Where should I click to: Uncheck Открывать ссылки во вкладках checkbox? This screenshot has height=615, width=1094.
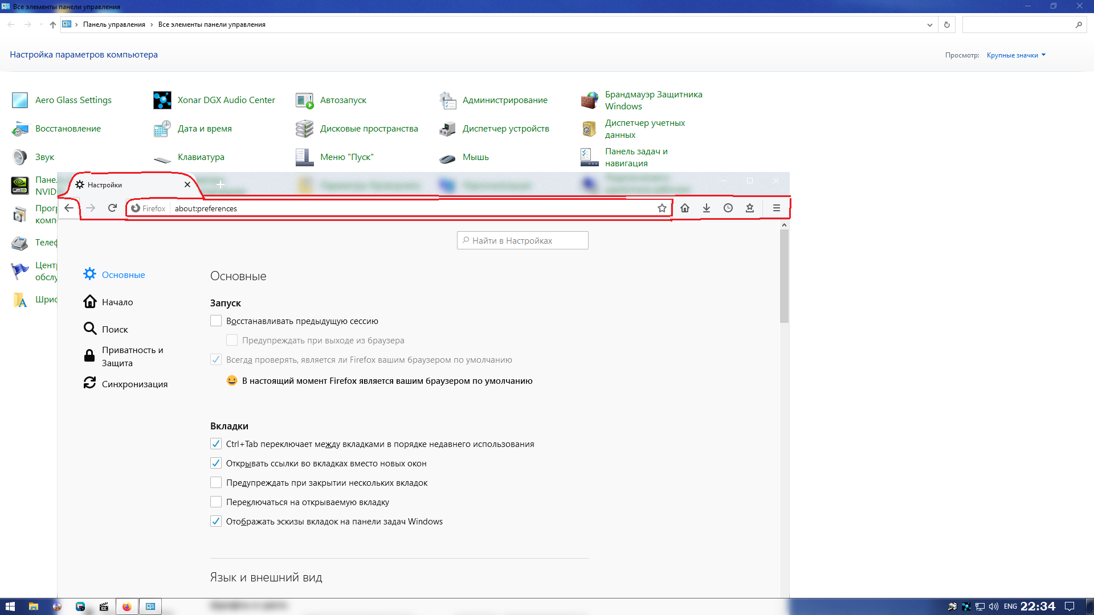[216, 463]
